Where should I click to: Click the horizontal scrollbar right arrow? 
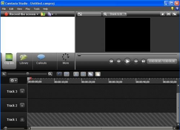point(174,128)
